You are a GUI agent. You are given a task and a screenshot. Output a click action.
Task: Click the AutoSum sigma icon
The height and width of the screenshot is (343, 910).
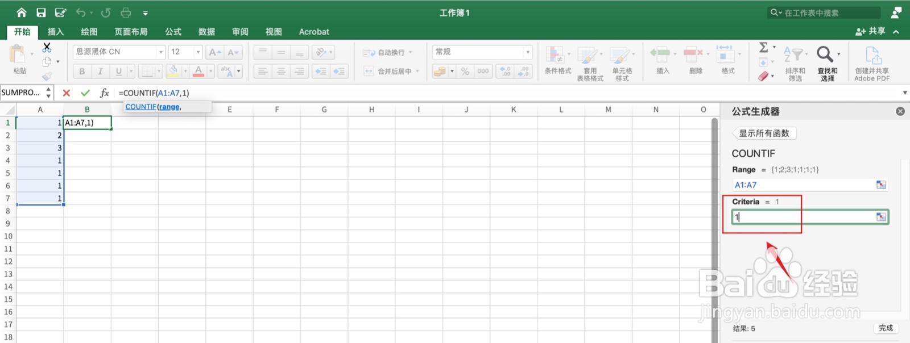pyautogui.click(x=764, y=47)
